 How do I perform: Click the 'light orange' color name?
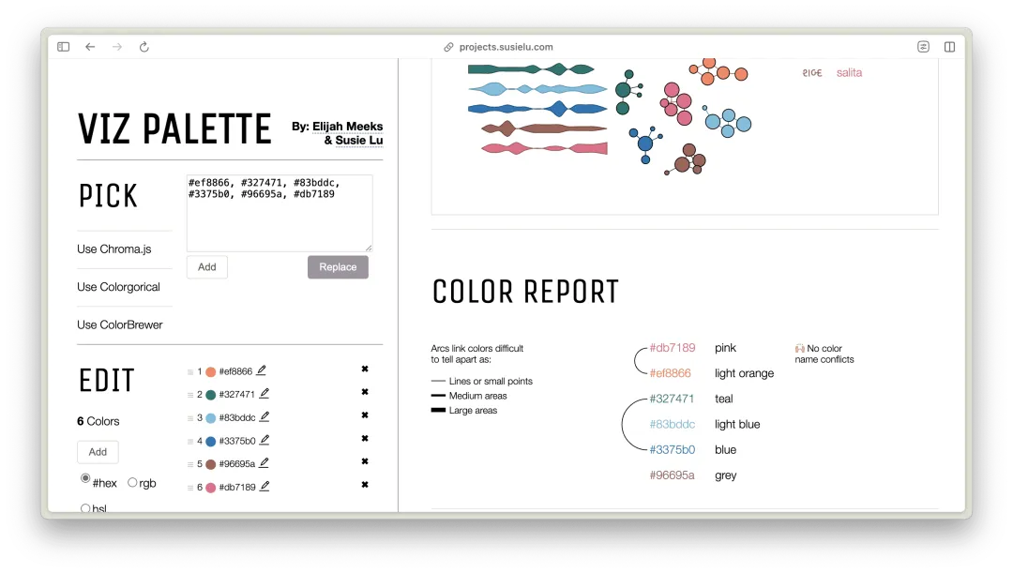[x=744, y=373]
